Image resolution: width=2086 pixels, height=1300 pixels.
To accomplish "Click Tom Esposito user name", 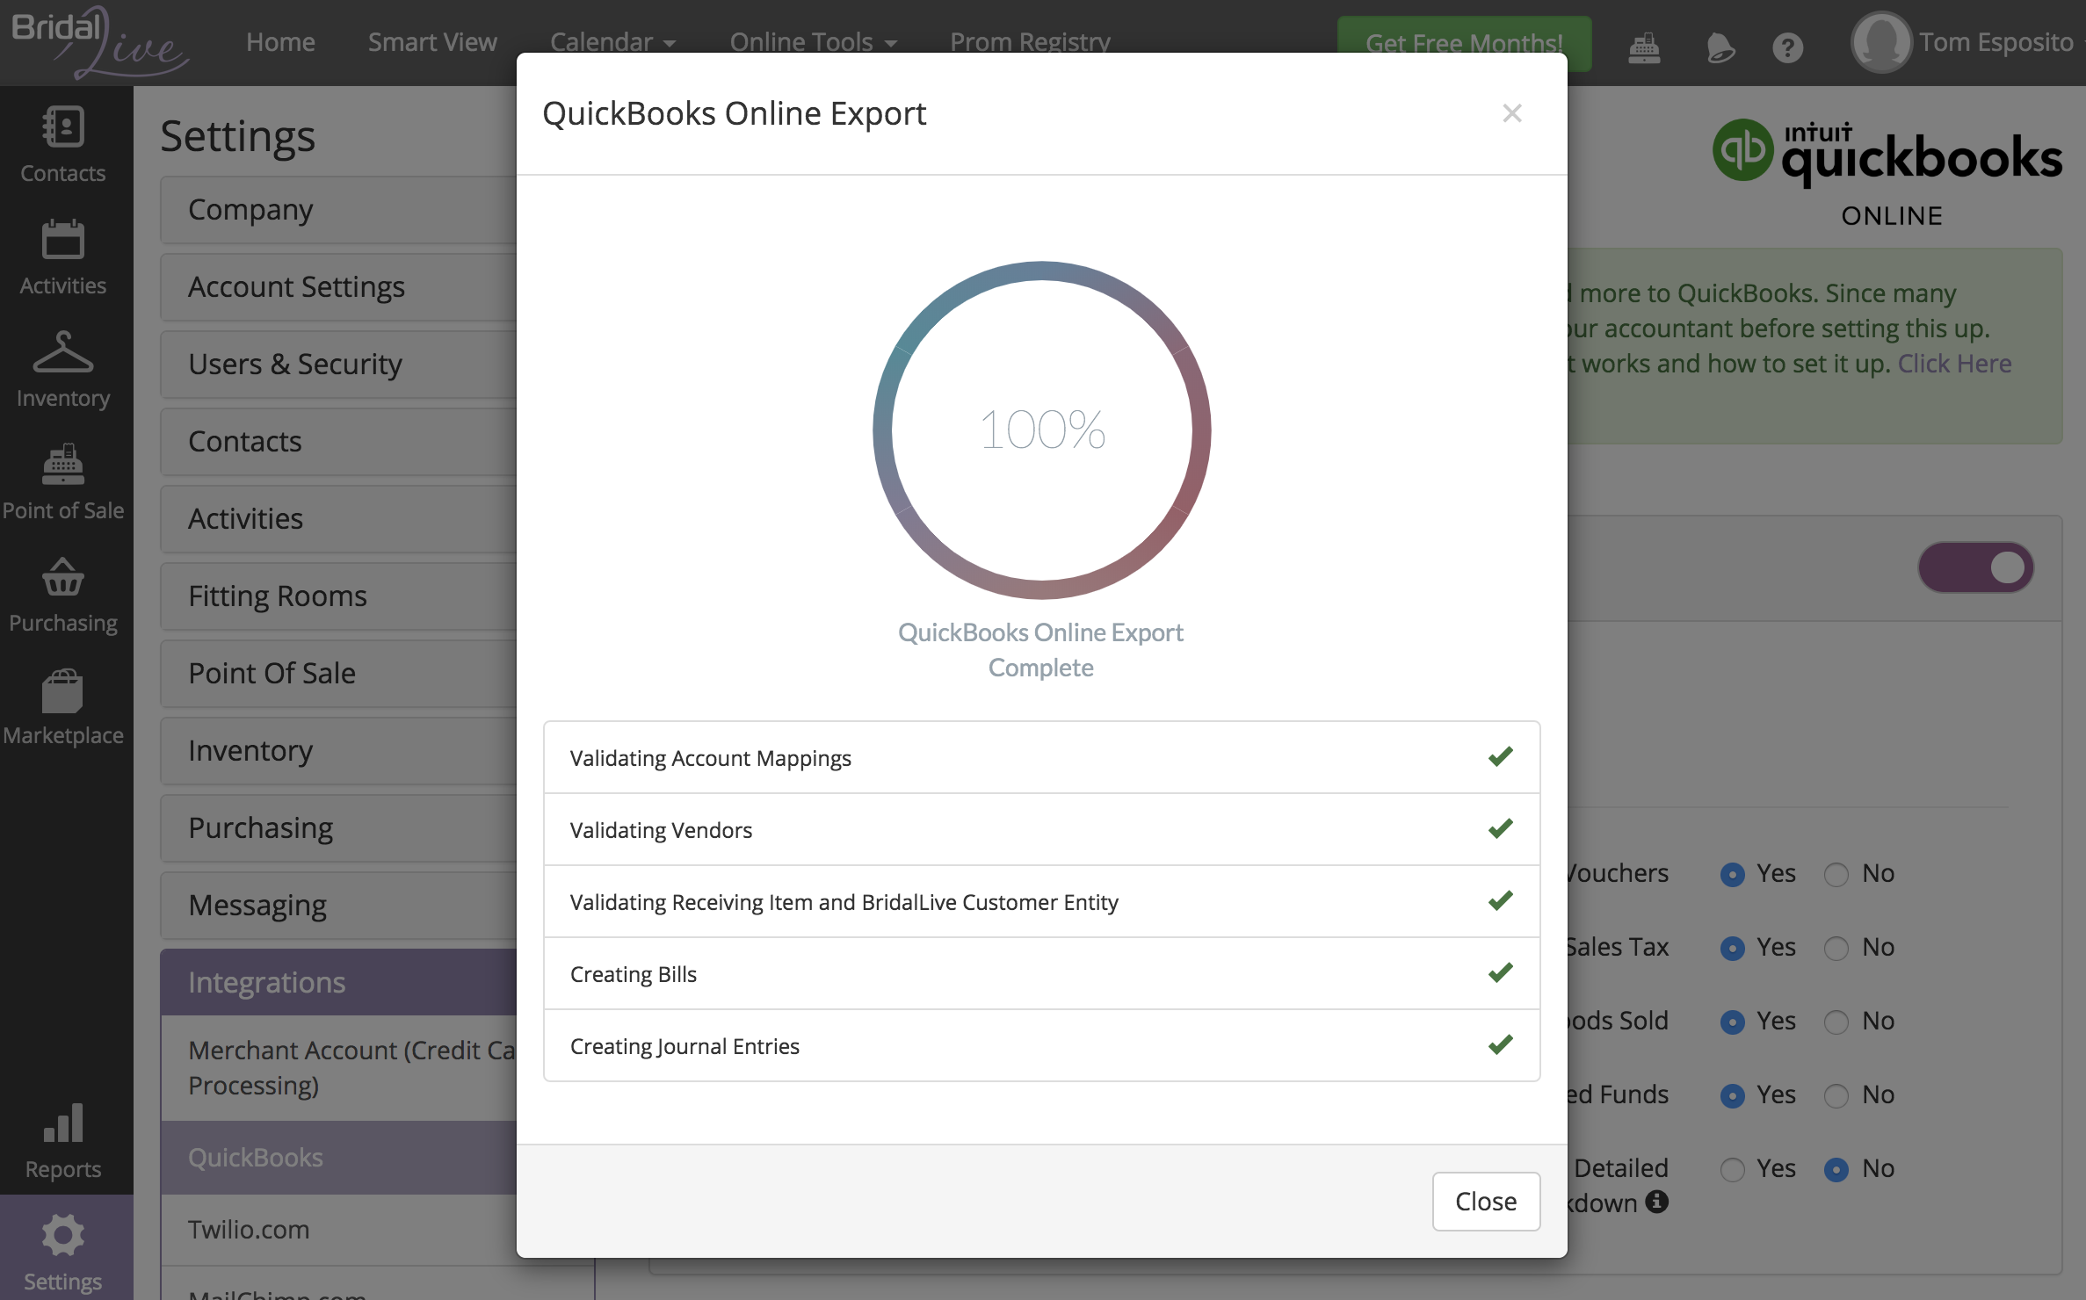I will point(1995,42).
